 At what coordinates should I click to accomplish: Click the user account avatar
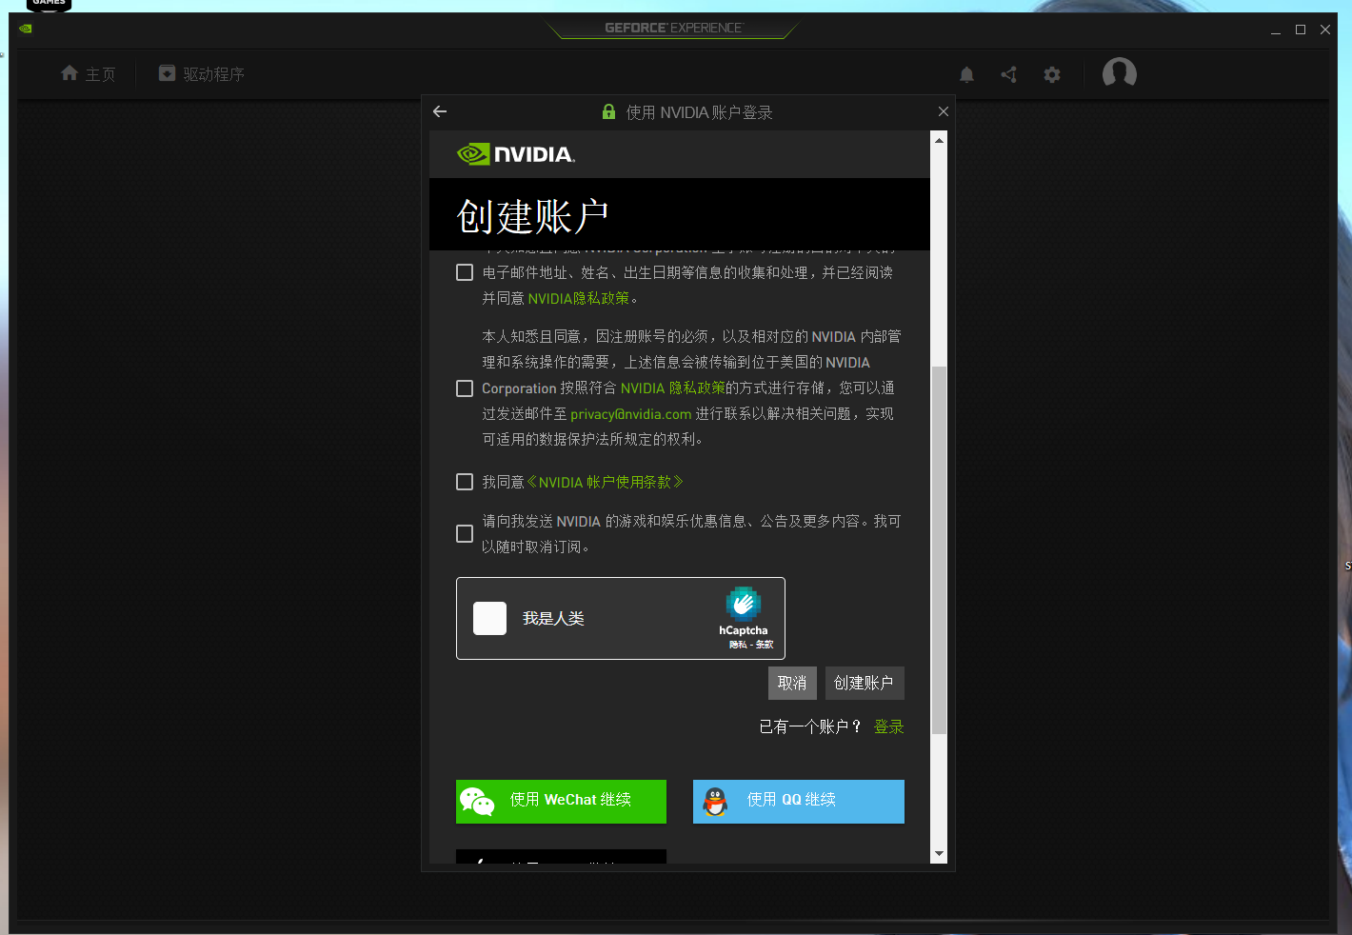(x=1119, y=73)
